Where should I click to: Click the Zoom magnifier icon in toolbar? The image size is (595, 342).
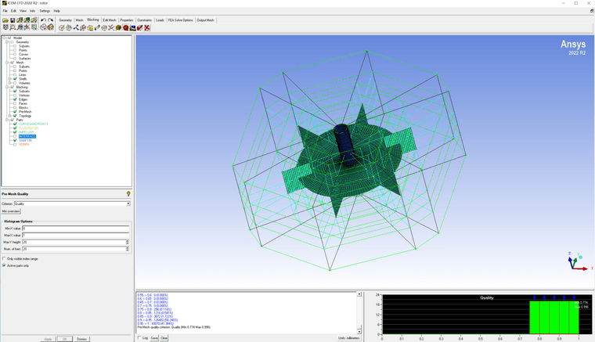(x=13, y=27)
